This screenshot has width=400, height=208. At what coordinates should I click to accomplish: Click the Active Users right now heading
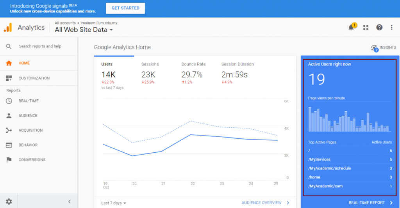(x=329, y=64)
